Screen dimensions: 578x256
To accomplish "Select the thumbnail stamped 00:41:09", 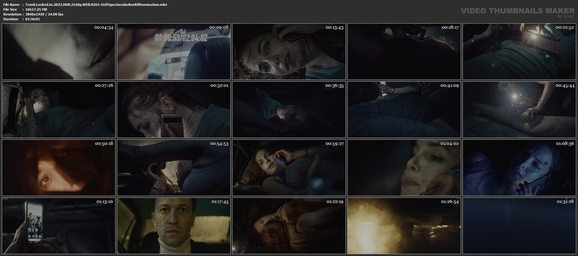I will click(404, 110).
